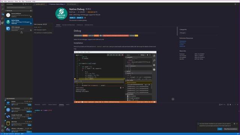Switch to the Details tab of extension
This screenshot has width=240, height=135.
[58, 25]
